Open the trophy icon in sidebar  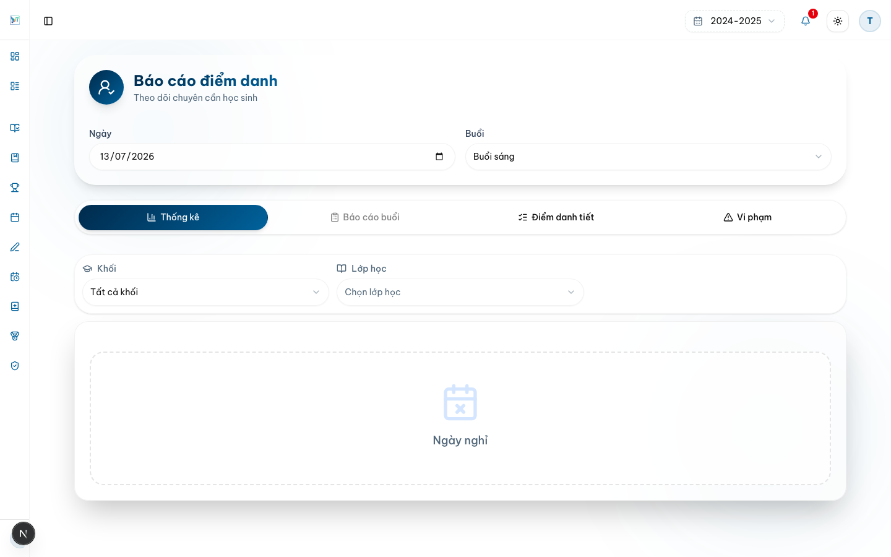click(x=15, y=188)
